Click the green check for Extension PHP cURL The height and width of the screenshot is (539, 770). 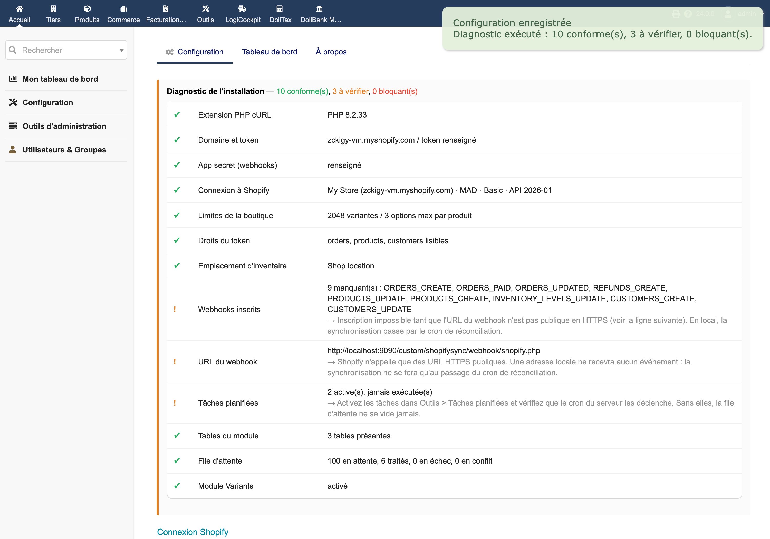pos(177,115)
